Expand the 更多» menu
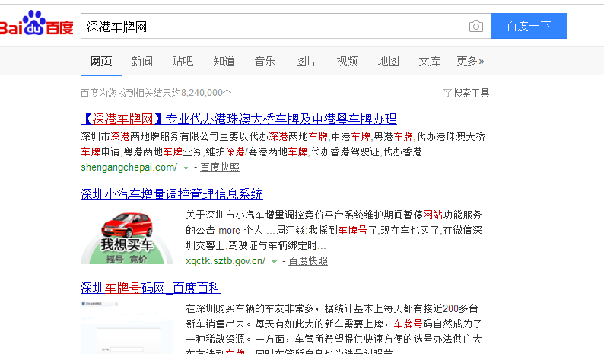The width and height of the screenshot is (604, 354). (470, 61)
